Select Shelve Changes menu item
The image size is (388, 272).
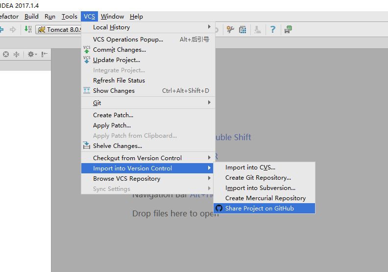[148, 146]
